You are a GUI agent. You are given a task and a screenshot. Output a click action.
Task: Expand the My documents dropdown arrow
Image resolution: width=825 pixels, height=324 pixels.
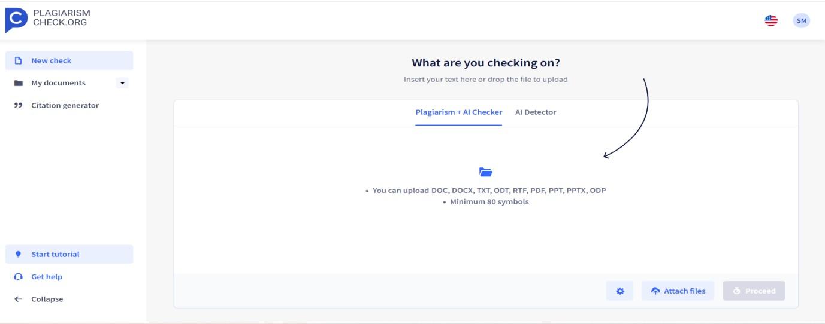(x=123, y=83)
